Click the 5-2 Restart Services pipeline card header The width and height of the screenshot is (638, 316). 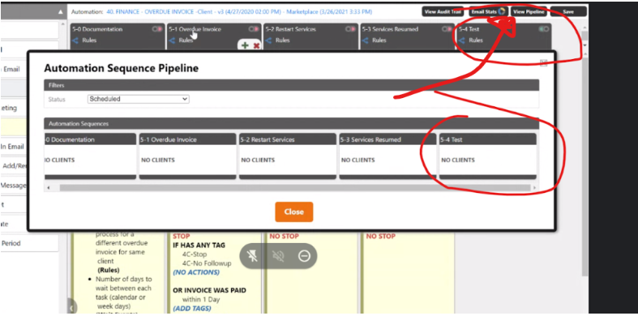click(288, 139)
